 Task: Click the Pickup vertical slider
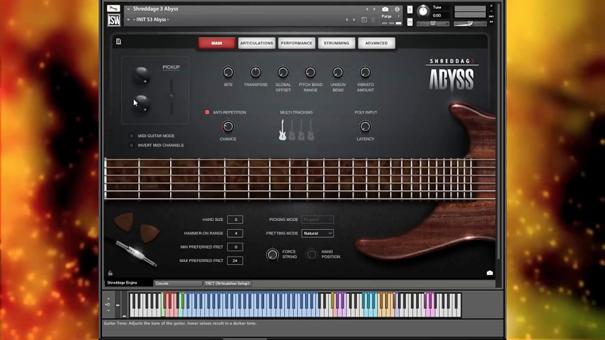click(x=171, y=96)
